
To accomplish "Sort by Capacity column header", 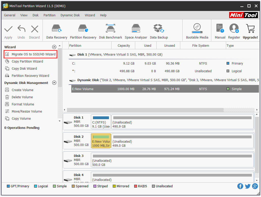I will coord(123,46).
